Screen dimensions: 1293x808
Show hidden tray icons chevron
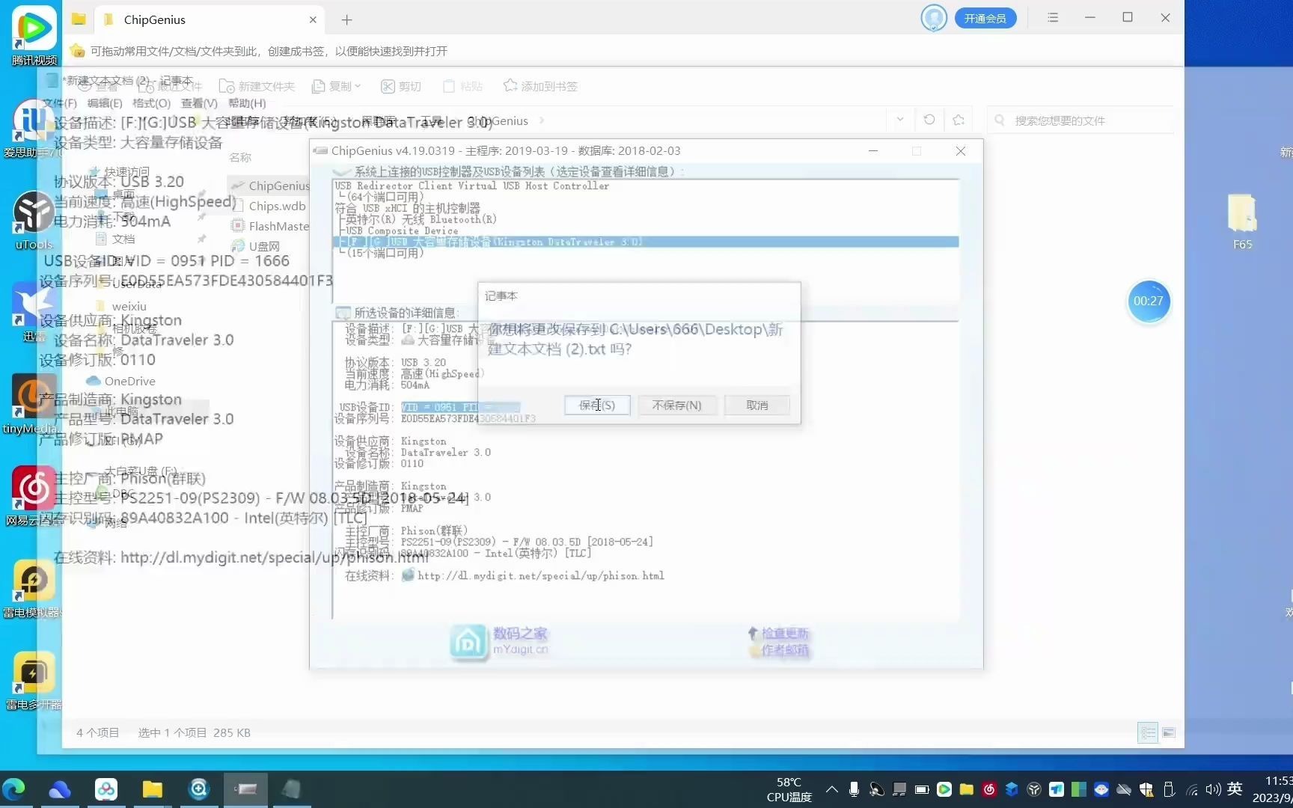(832, 789)
